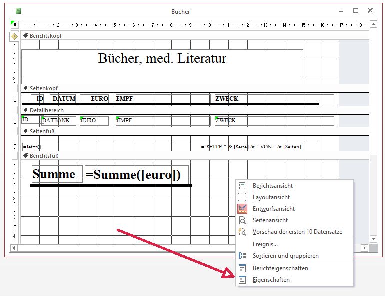This screenshot has width=385, height=296.
Task: Open Ereignis... menu entry
Action: (294, 244)
